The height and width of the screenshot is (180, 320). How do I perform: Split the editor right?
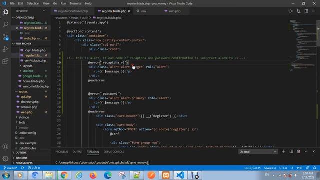coord(306,11)
